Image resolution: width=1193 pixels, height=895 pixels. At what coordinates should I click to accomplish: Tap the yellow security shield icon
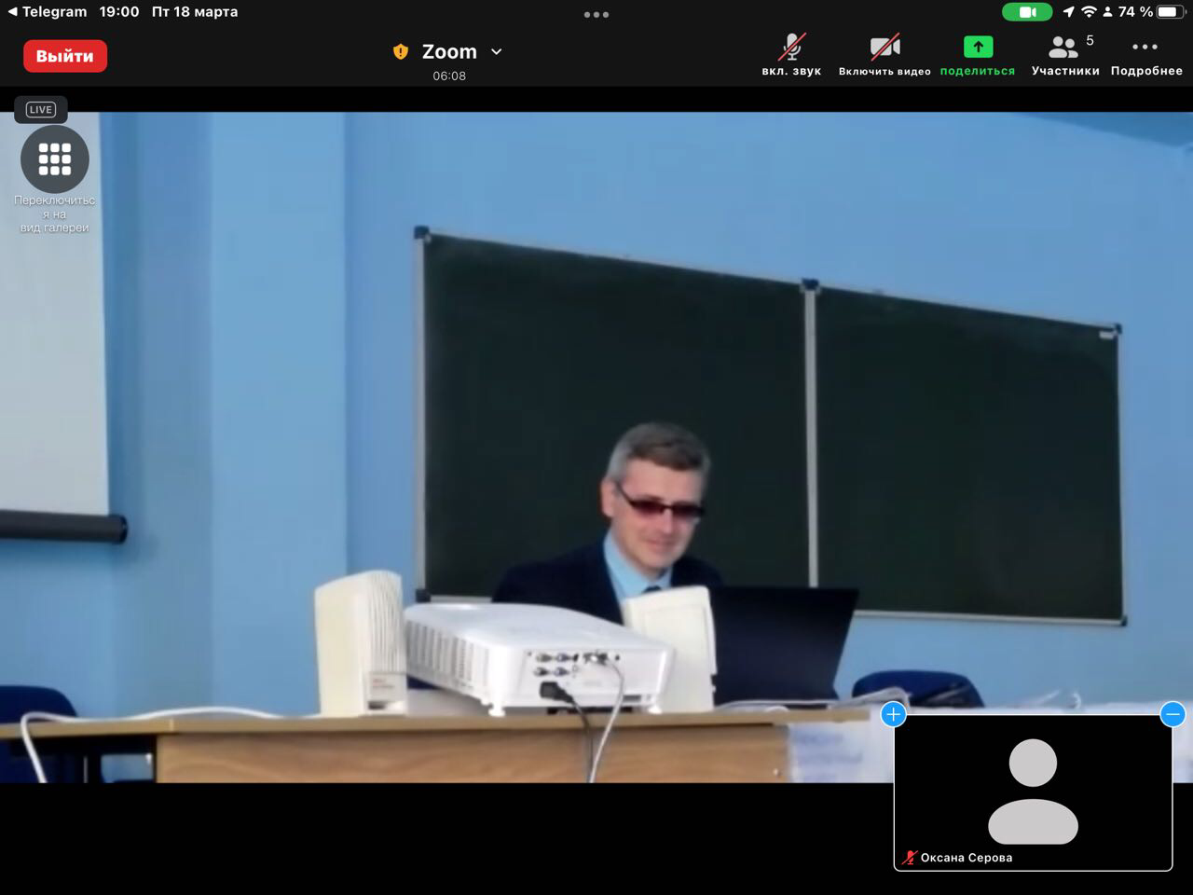point(401,52)
